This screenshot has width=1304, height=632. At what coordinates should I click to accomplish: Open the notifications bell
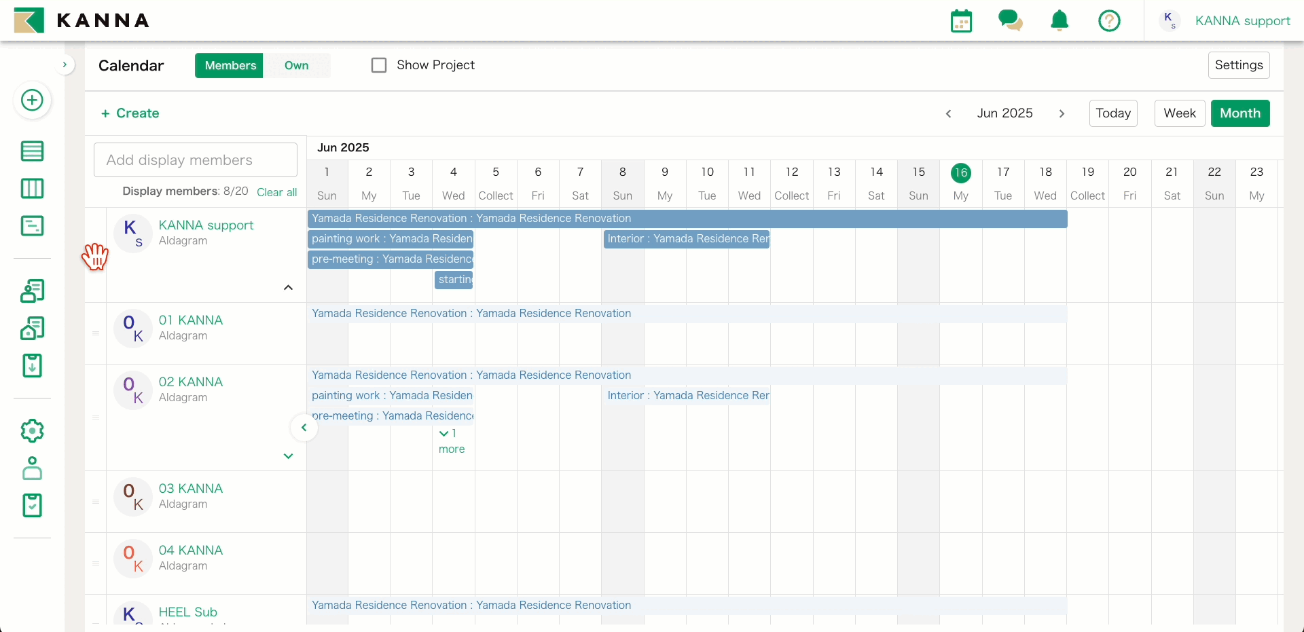tap(1059, 21)
